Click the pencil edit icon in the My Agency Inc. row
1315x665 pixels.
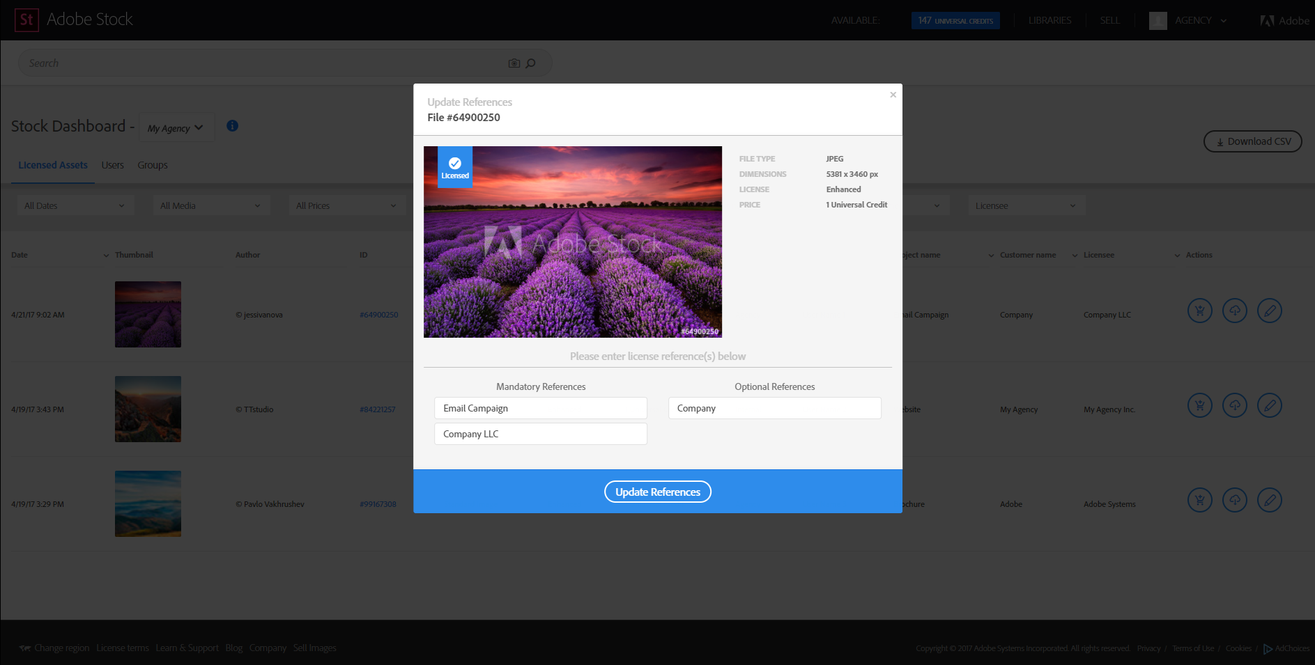pyautogui.click(x=1270, y=405)
